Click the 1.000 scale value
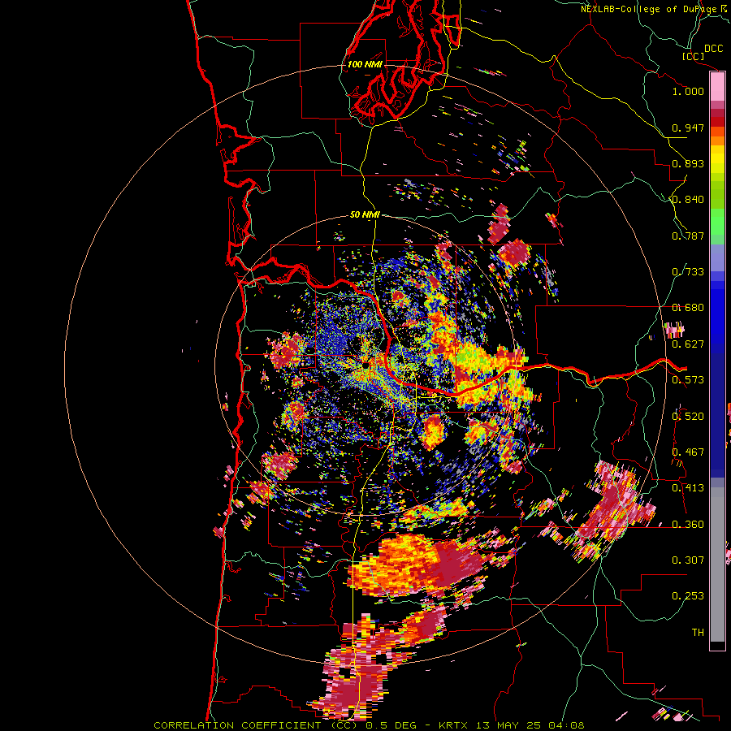Screen dimensions: 731x731 tap(688, 91)
